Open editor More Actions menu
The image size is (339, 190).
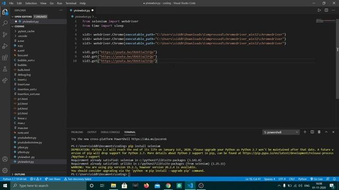click(x=333, y=11)
